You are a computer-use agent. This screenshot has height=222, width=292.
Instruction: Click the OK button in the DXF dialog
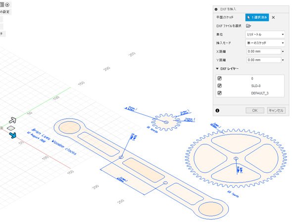pyautogui.click(x=255, y=110)
